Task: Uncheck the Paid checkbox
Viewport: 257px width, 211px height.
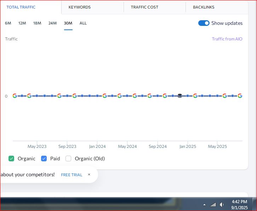Action: (44, 159)
